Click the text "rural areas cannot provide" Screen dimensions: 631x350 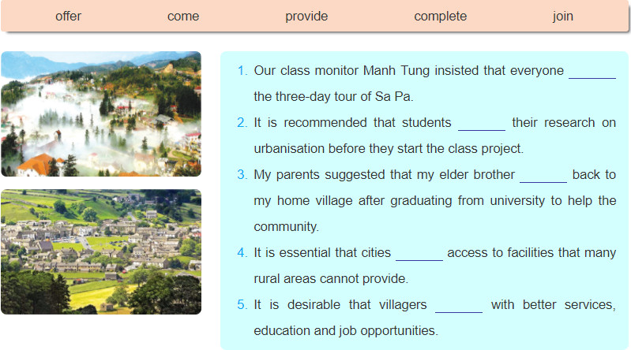330,278
